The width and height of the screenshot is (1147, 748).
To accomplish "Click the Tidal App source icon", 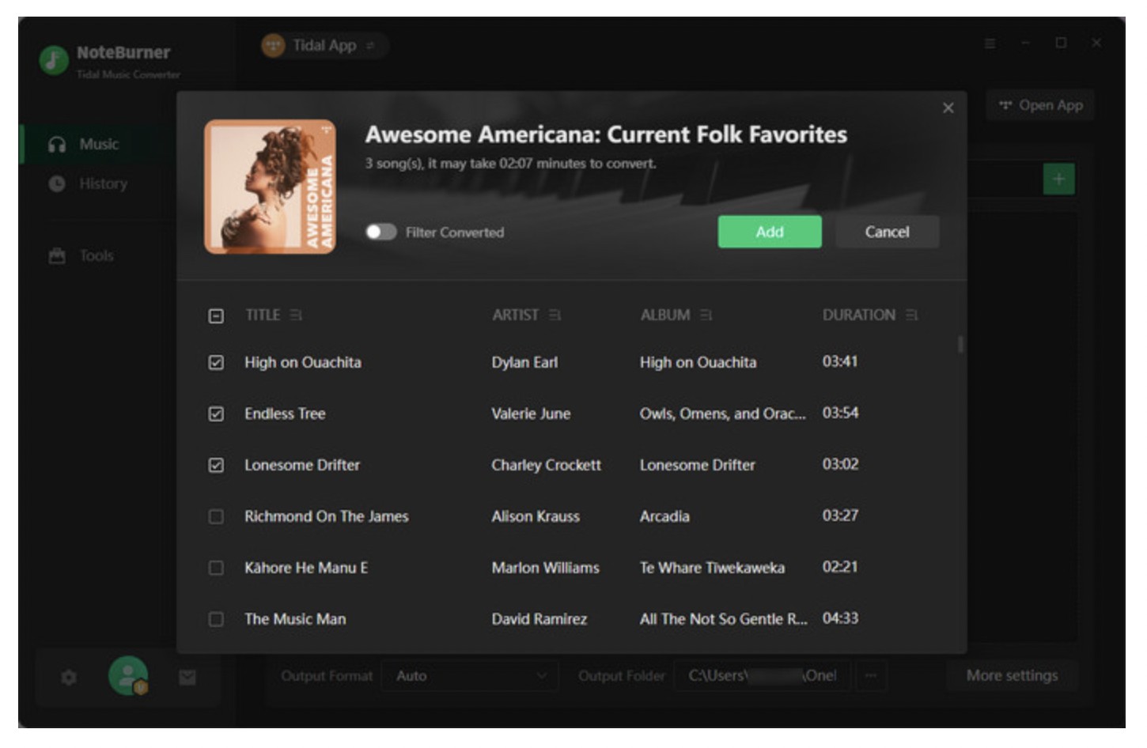I will tap(273, 45).
